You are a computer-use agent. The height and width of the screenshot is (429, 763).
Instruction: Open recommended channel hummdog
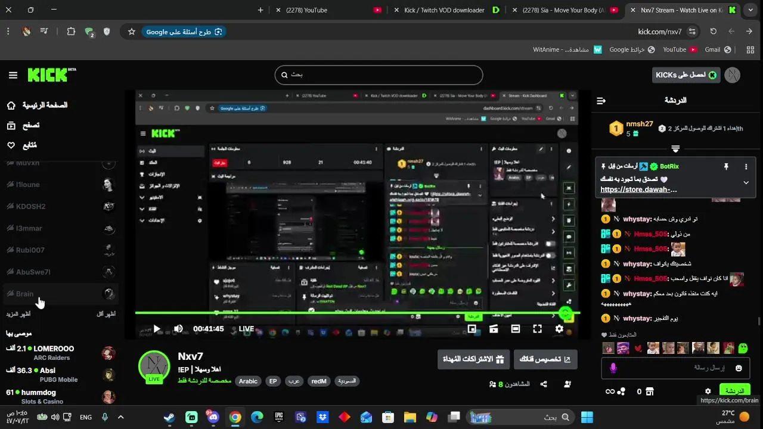pos(60,397)
